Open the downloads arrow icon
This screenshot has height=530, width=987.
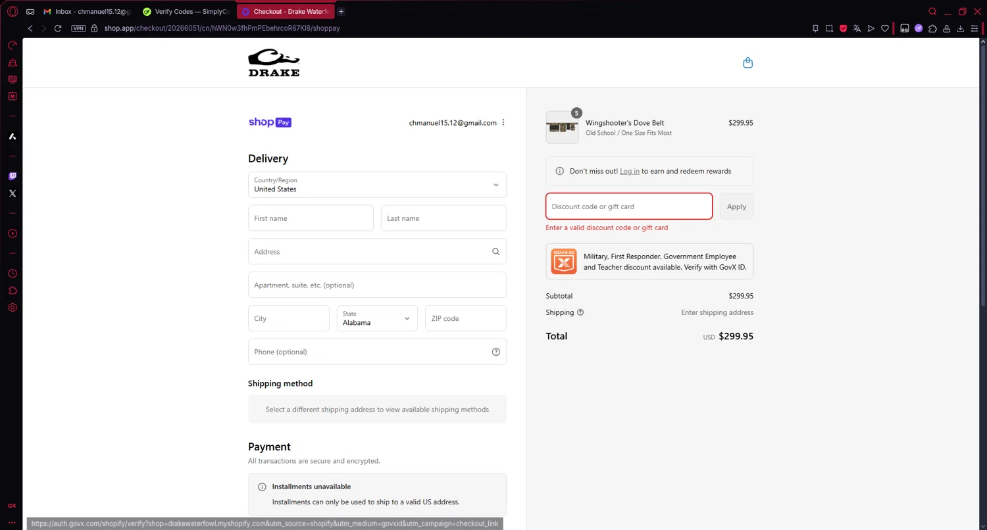pyautogui.click(x=961, y=28)
